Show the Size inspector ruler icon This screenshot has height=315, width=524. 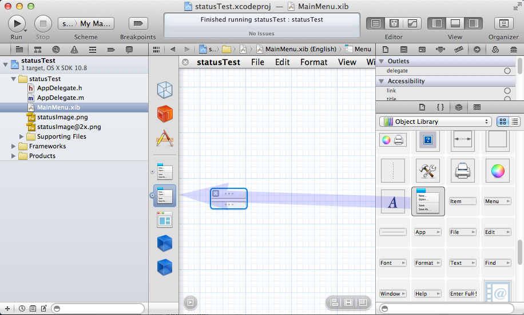pyautogui.click(x=459, y=50)
